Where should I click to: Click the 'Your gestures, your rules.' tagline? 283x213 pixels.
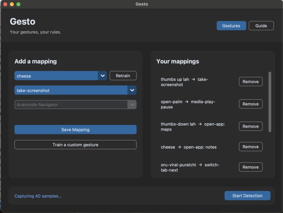tap(35, 32)
